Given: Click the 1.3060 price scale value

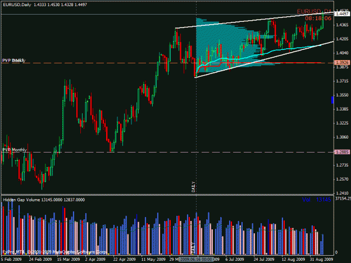Looking at the screenshot, I should [342, 137].
